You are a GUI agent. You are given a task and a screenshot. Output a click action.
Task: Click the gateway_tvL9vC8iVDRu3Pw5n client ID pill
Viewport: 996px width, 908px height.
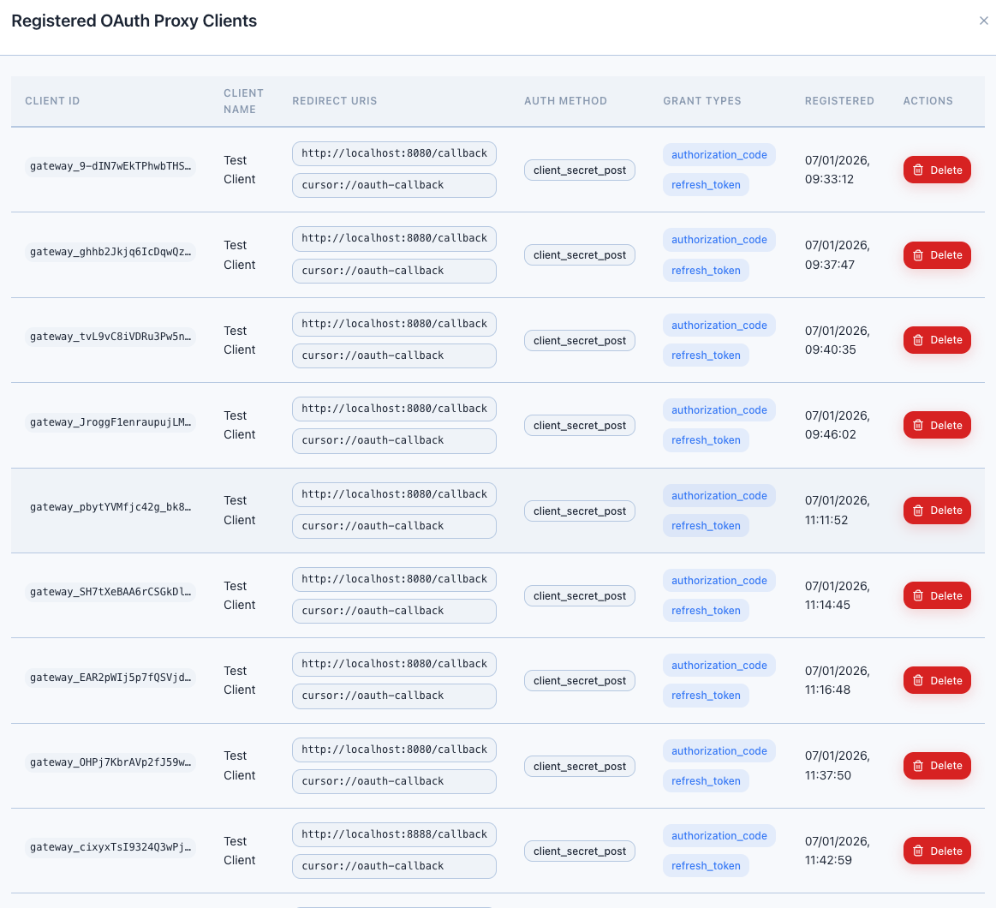click(110, 337)
